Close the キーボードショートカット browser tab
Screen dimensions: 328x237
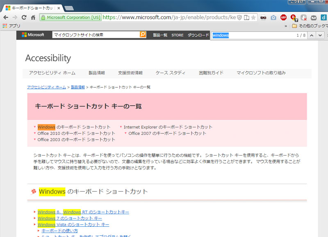click(59, 8)
